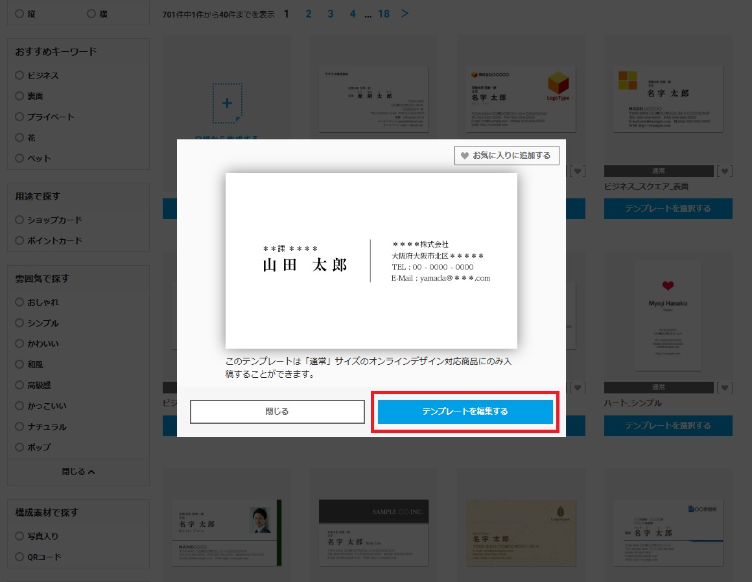The height and width of the screenshot is (582, 752).
Task: Select template ハート_シンプル button
Action: [x=668, y=426]
